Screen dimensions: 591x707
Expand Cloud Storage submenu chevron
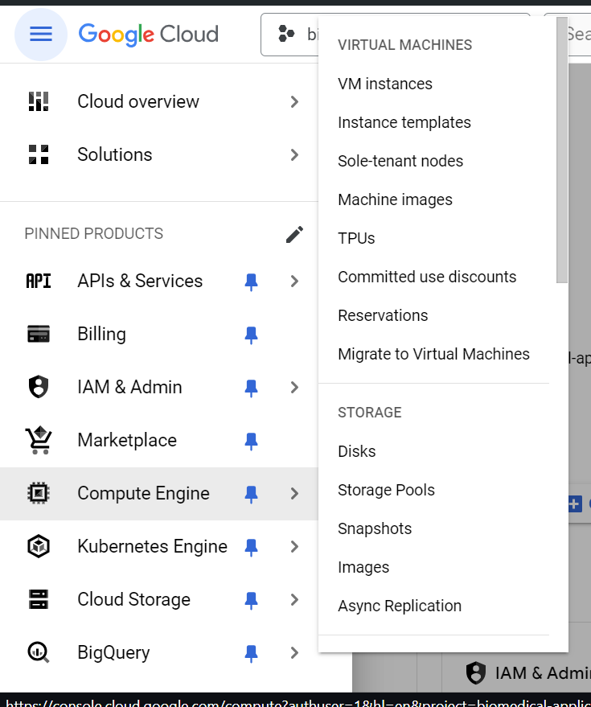tap(295, 600)
